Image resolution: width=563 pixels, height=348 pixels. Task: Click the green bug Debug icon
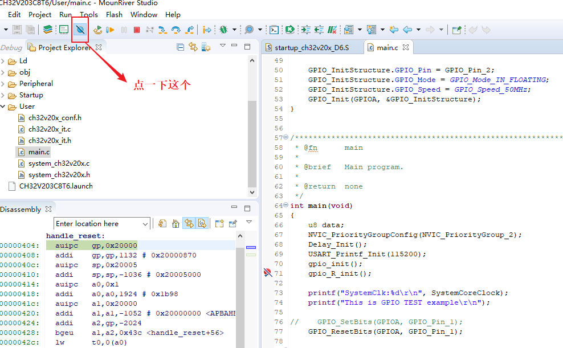click(x=224, y=30)
